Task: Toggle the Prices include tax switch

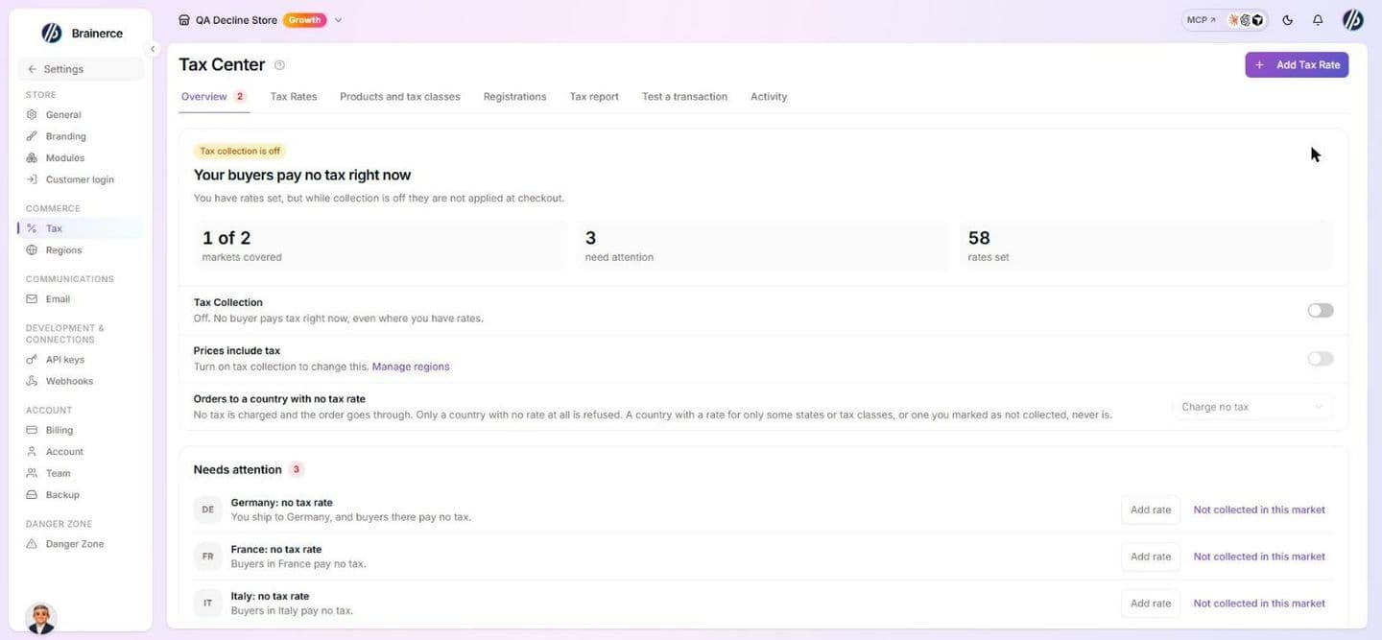Action: click(x=1321, y=358)
